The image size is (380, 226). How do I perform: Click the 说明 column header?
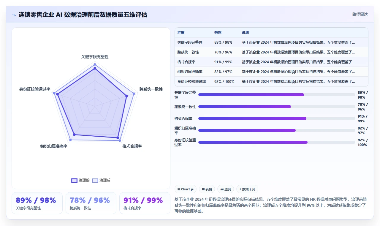pos(246,33)
